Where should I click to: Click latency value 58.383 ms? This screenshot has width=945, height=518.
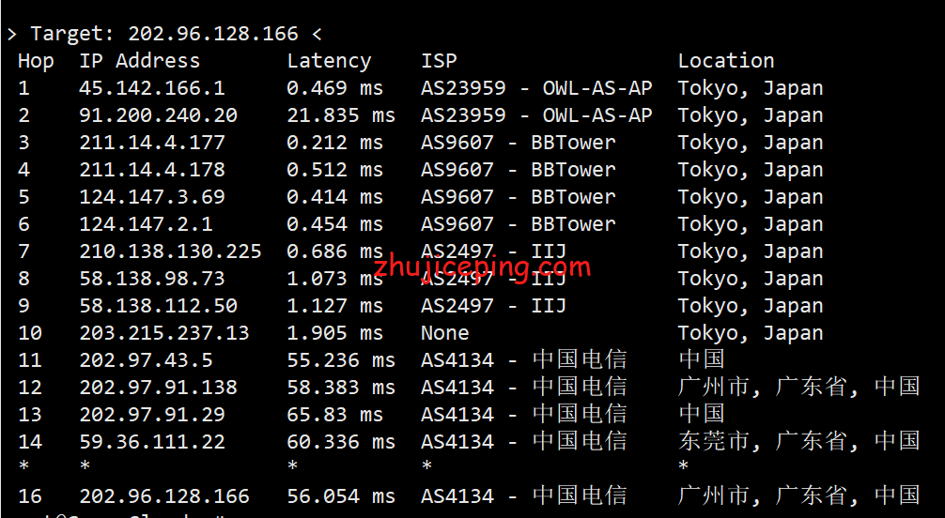coord(340,388)
